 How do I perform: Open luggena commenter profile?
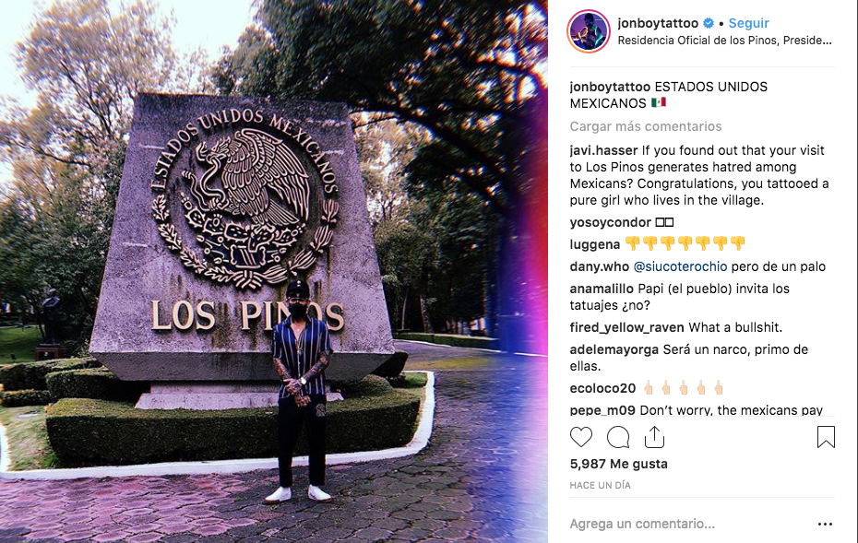595,244
